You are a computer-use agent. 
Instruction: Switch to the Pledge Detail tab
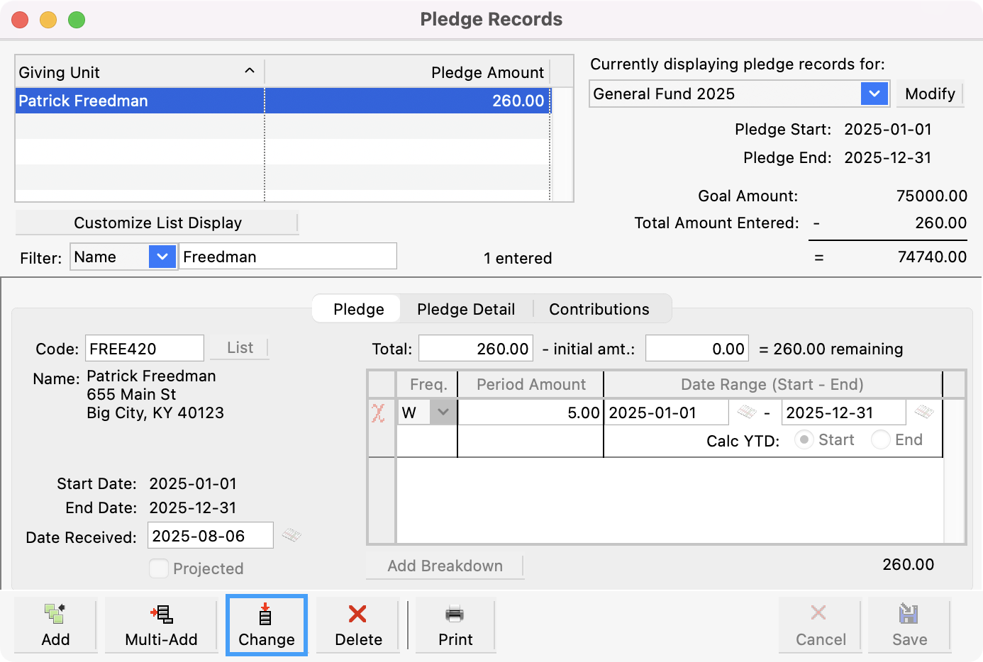point(466,309)
